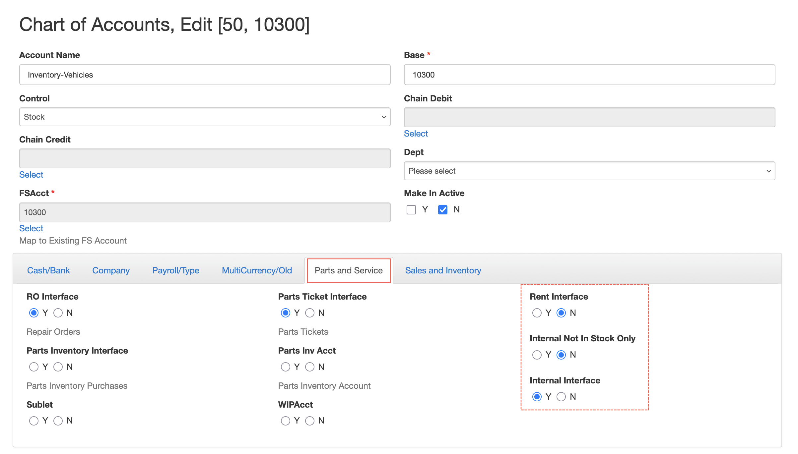This screenshot has height=454, width=798.
Task: Switch to Sales and Inventory tab
Action: [x=443, y=270]
